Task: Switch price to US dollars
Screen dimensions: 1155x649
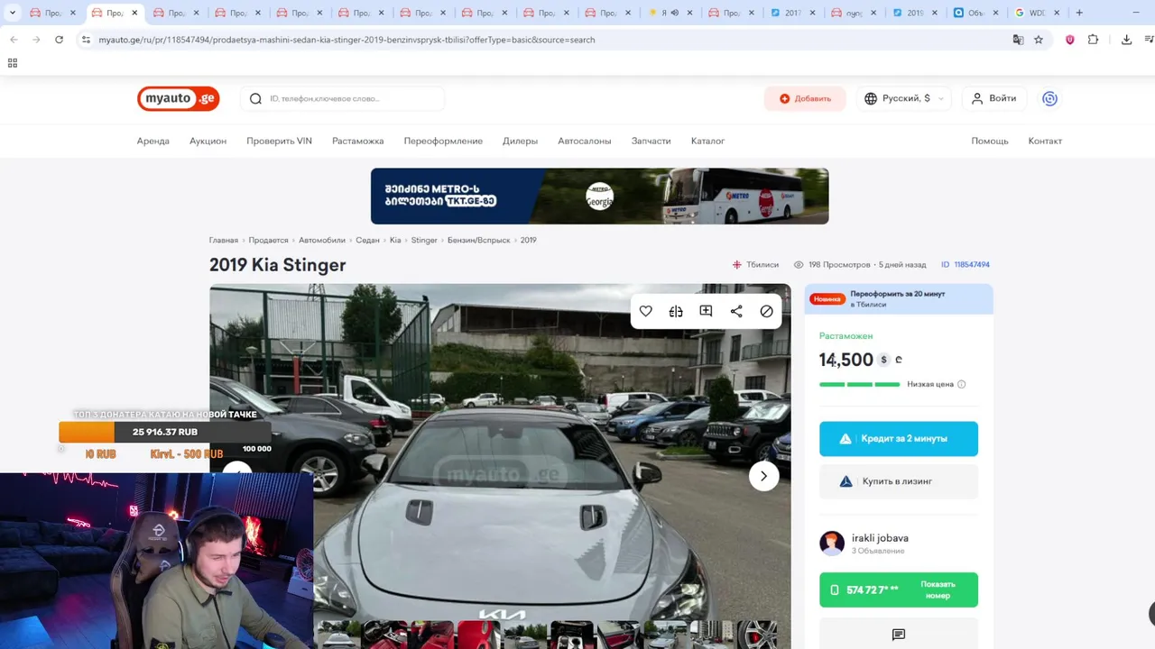Action: (x=883, y=360)
